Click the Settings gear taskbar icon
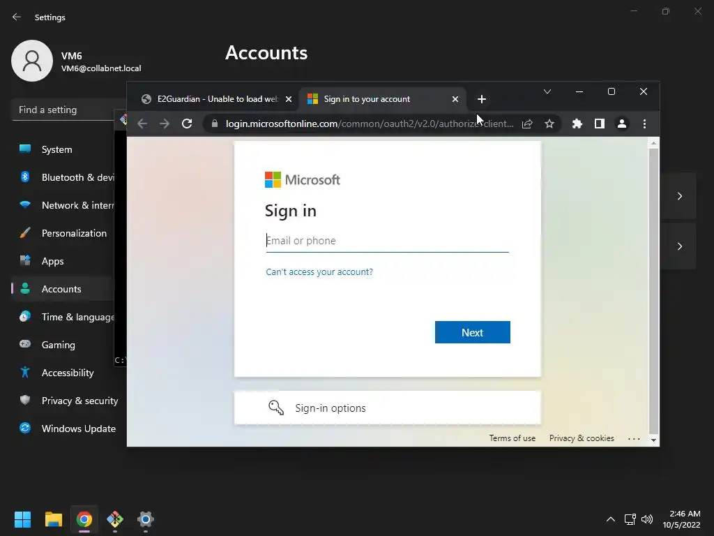Image resolution: width=714 pixels, height=536 pixels. point(146,519)
